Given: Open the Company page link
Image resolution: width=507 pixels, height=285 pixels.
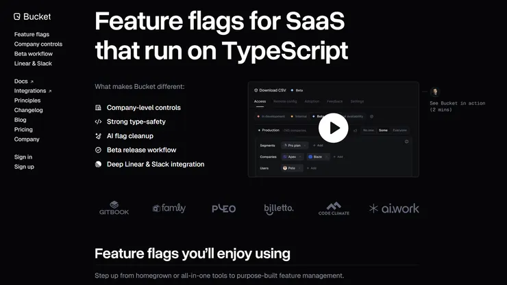Looking at the screenshot, I should point(27,139).
